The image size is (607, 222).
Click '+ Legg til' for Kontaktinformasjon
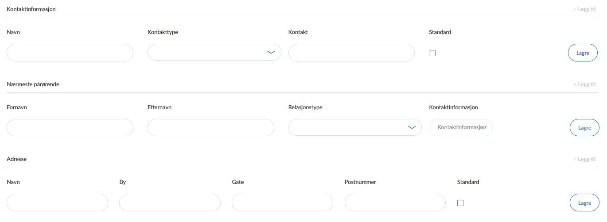[x=584, y=9]
